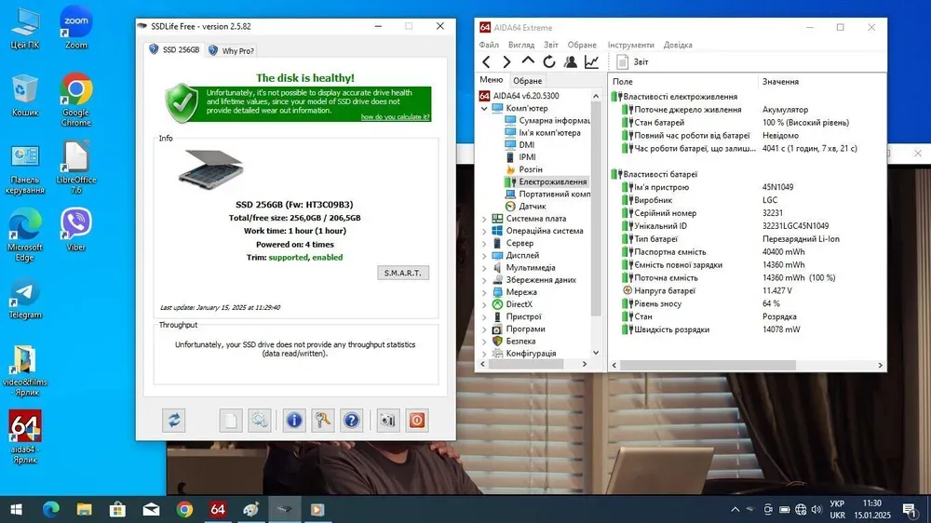Click the blue question mark help icon

point(351,420)
